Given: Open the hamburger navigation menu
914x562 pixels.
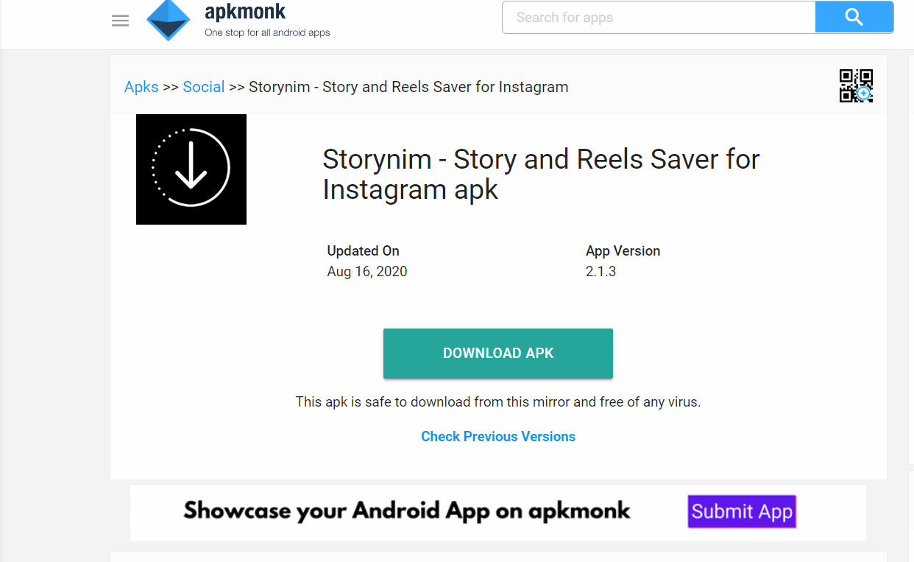Looking at the screenshot, I should click(120, 21).
